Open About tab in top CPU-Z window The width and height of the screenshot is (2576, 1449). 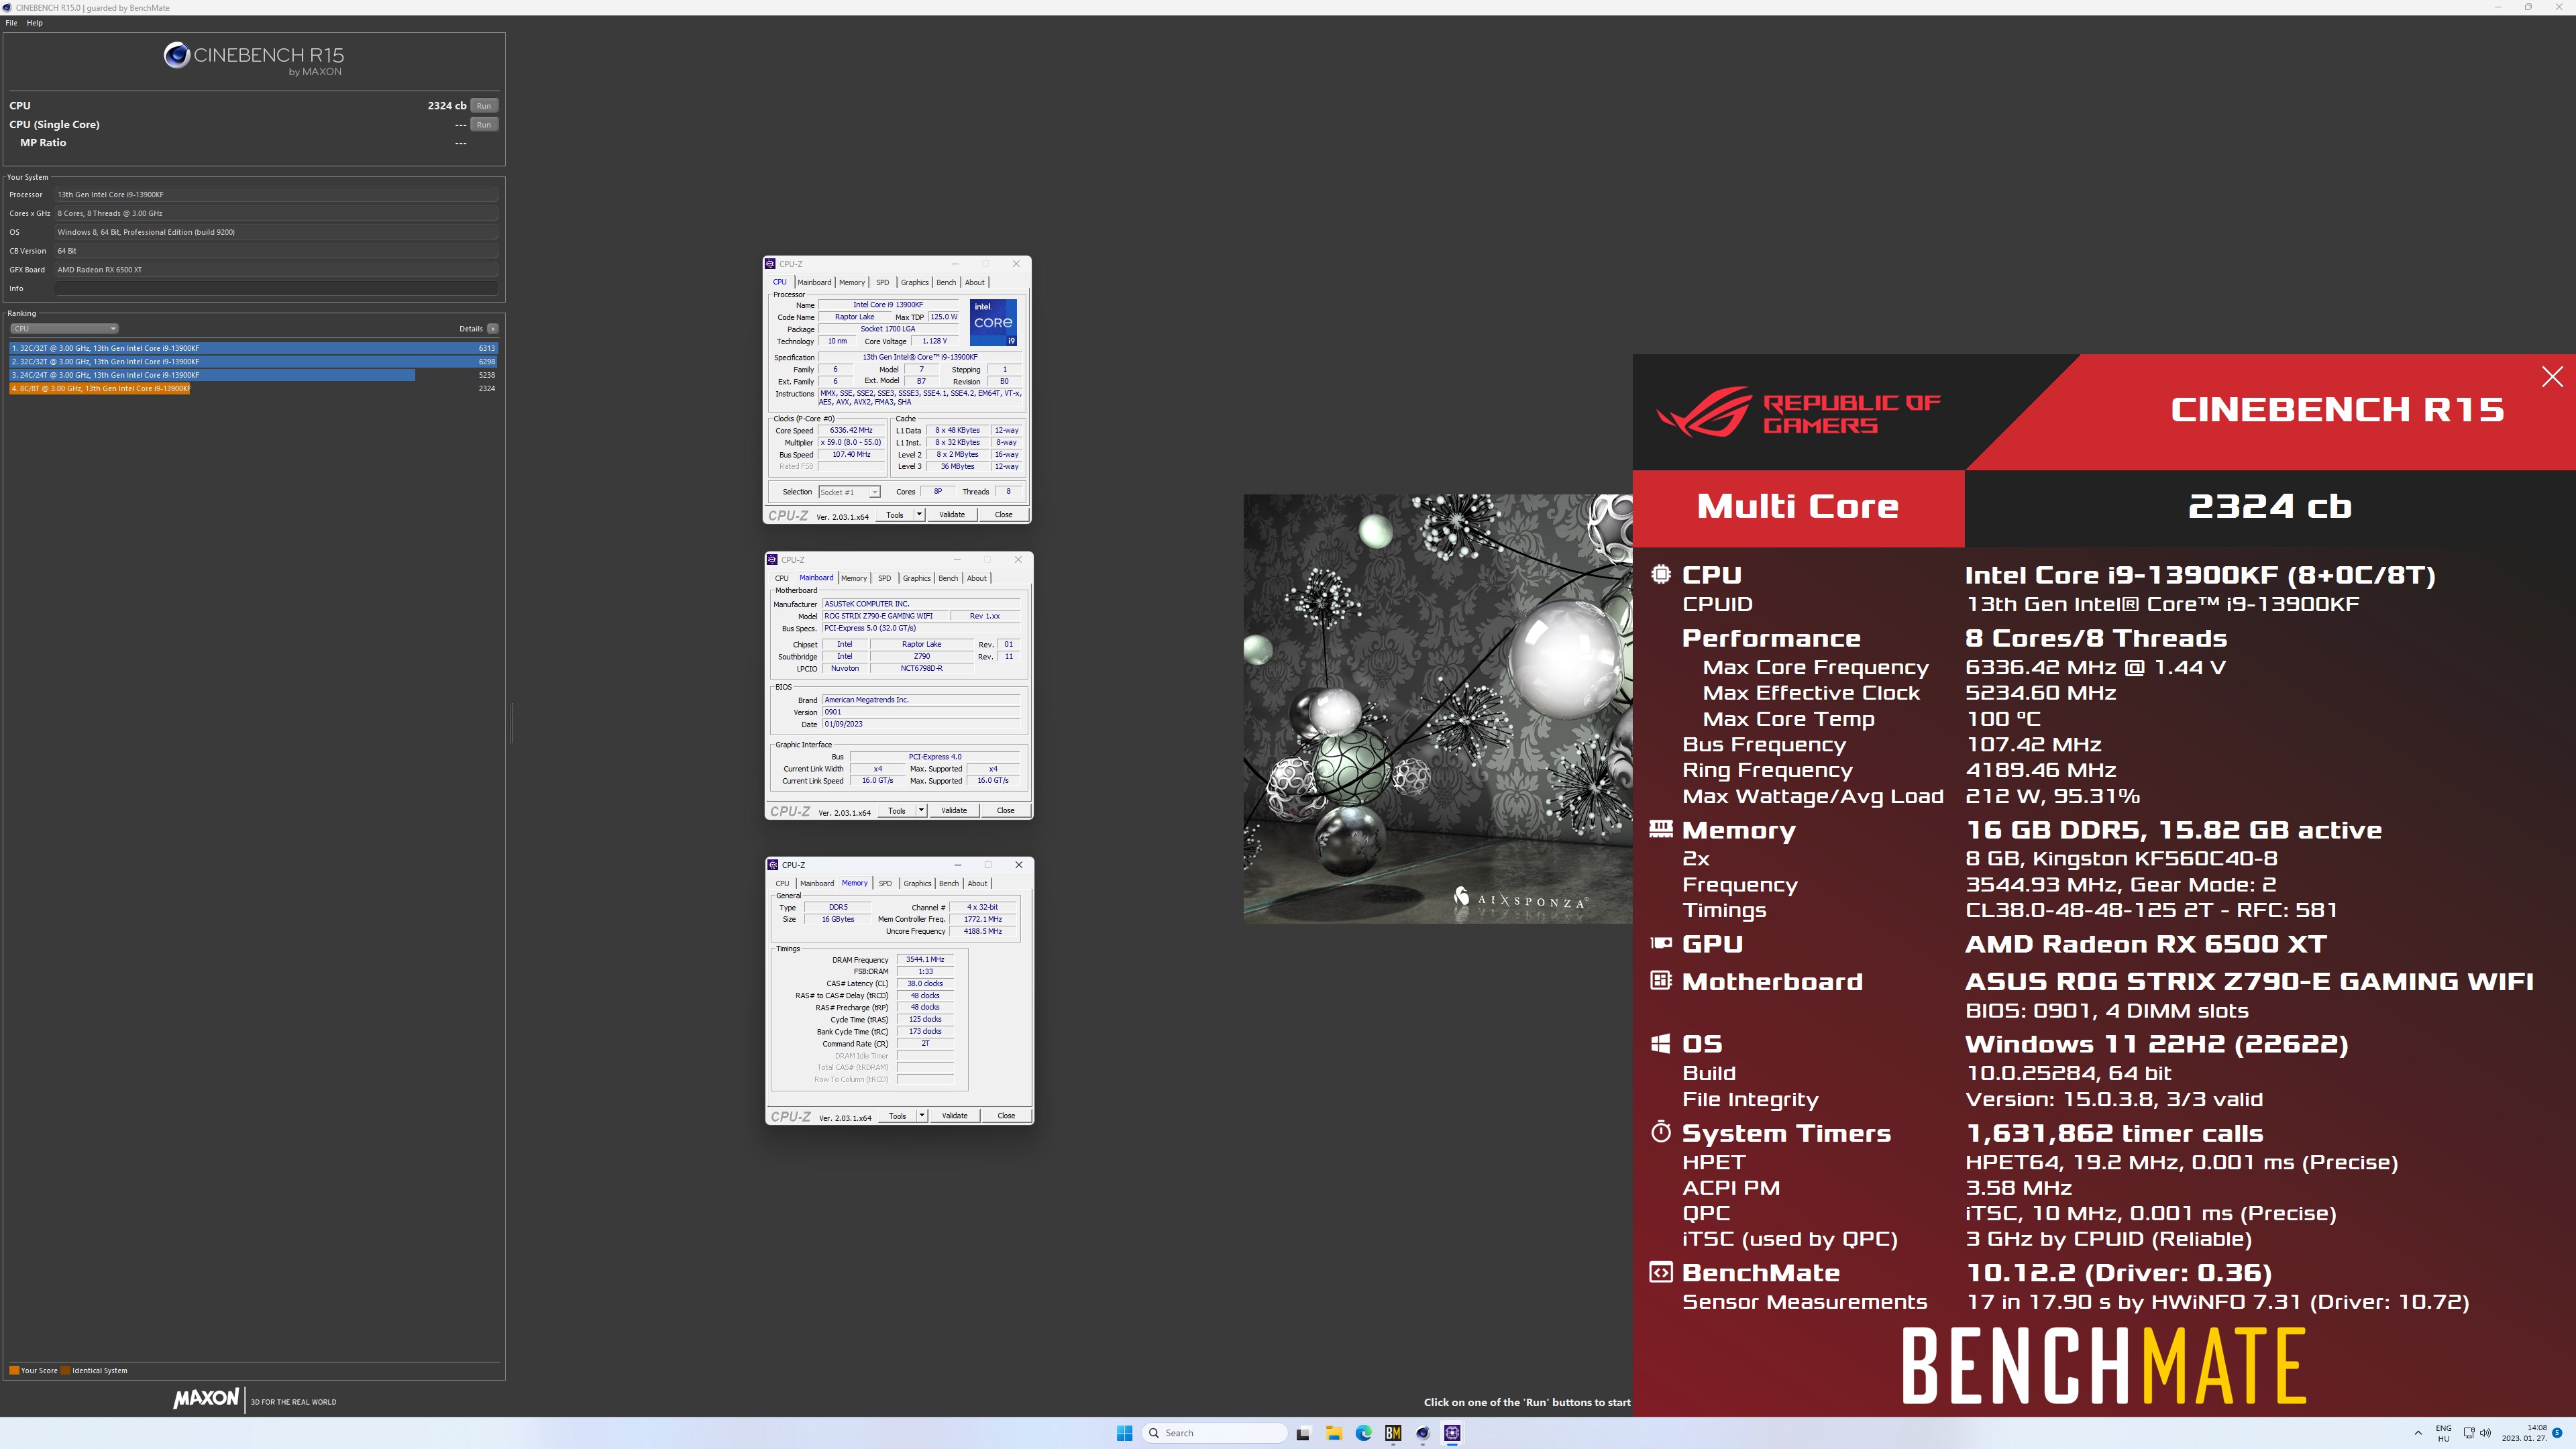coord(975,282)
